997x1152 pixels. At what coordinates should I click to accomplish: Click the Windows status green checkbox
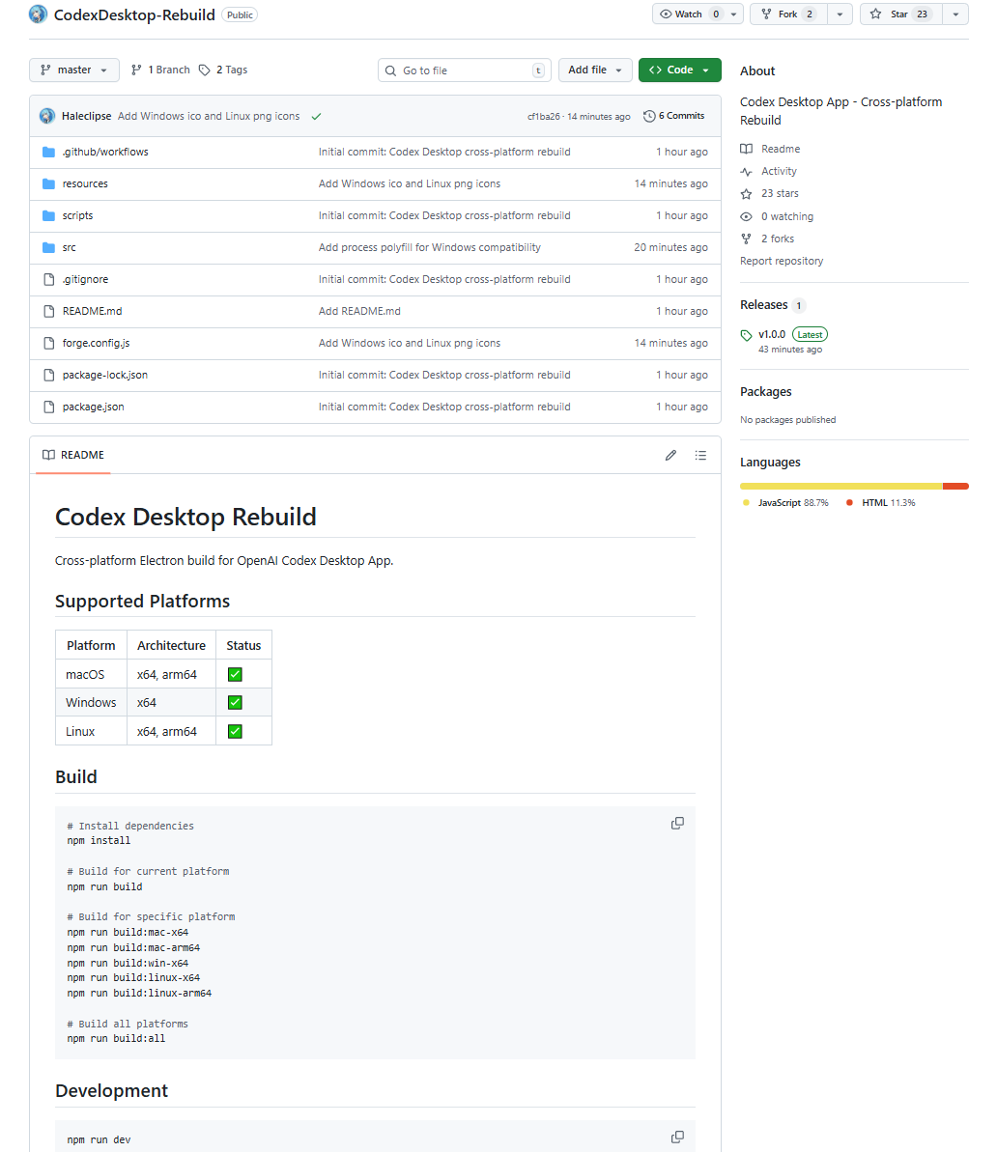pos(235,702)
